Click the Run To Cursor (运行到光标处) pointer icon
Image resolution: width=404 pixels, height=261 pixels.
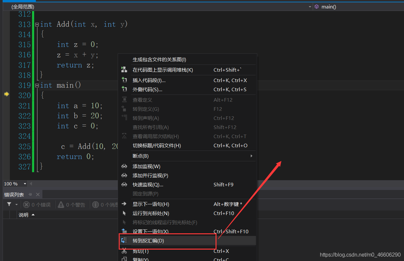[124, 213]
